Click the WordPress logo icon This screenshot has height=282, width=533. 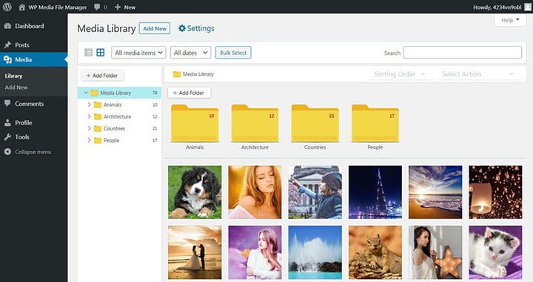coord(7,7)
